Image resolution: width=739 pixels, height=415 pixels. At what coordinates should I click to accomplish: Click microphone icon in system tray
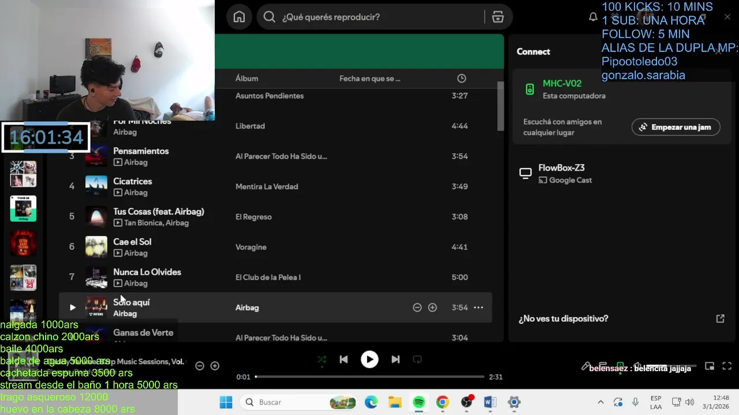click(x=636, y=402)
